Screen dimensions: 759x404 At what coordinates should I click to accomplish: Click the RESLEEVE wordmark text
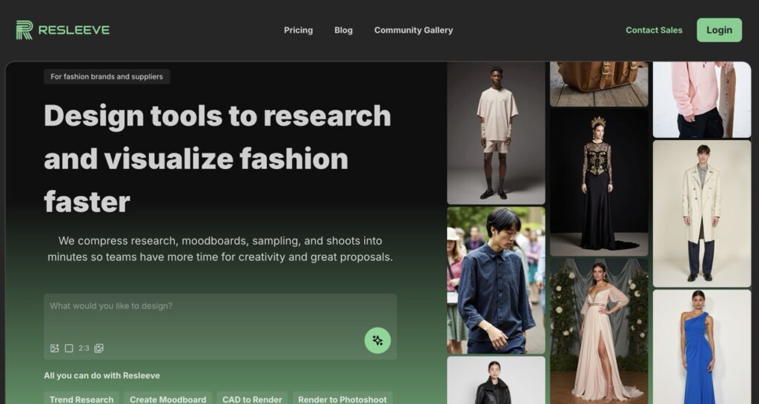tap(73, 30)
